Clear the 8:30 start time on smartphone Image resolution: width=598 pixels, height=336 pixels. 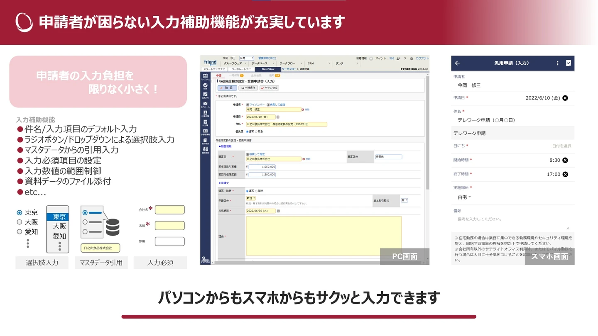coord(565,160)
